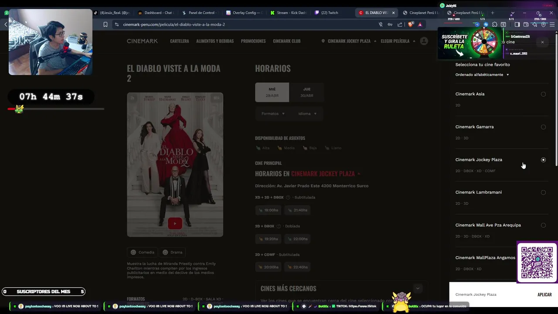This screenshot has height=314, width=558.
Task: Click the cinema list scrollbar
Action: 556,100
